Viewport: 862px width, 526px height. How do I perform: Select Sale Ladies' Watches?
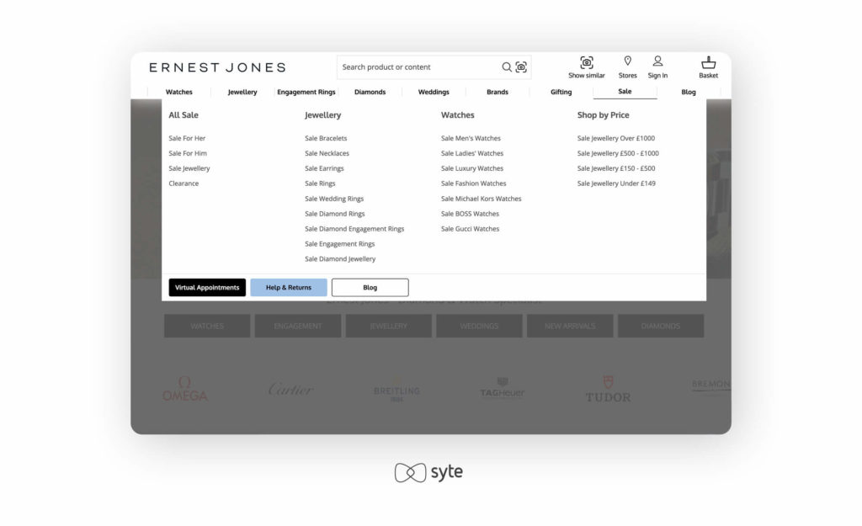(472, 153)
